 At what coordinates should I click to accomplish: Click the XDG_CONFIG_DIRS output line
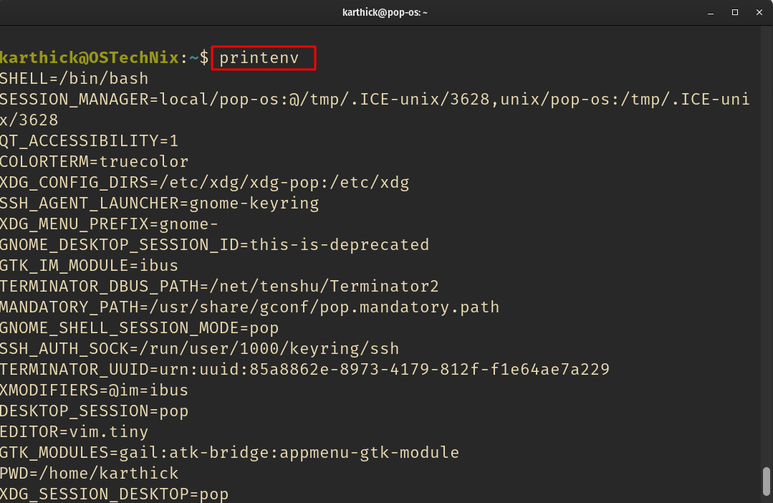click(205, 182)
